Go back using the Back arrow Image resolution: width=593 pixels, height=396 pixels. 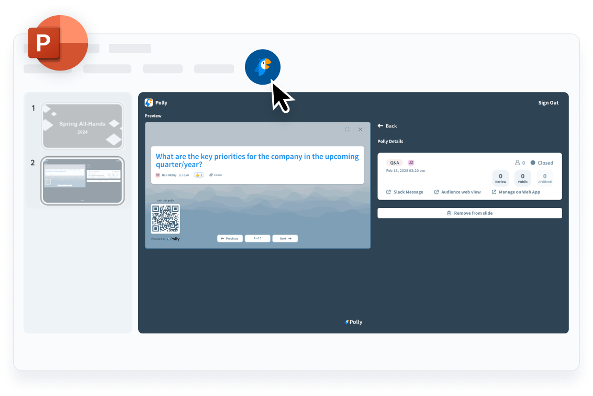click(387, 126)
